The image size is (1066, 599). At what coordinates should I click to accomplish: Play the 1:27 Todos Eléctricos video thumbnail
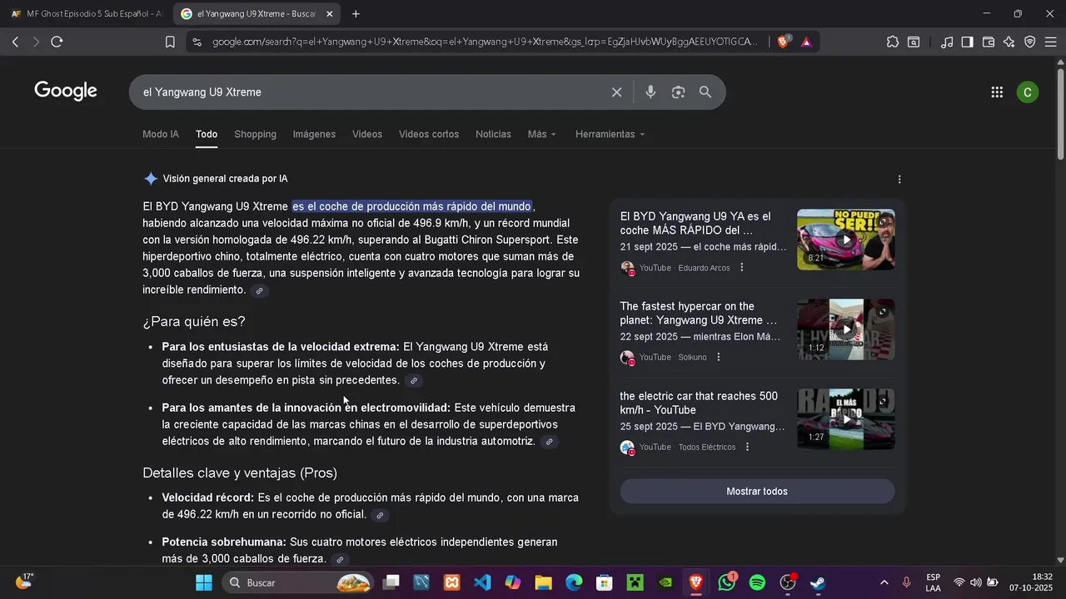tap(846, 419)
